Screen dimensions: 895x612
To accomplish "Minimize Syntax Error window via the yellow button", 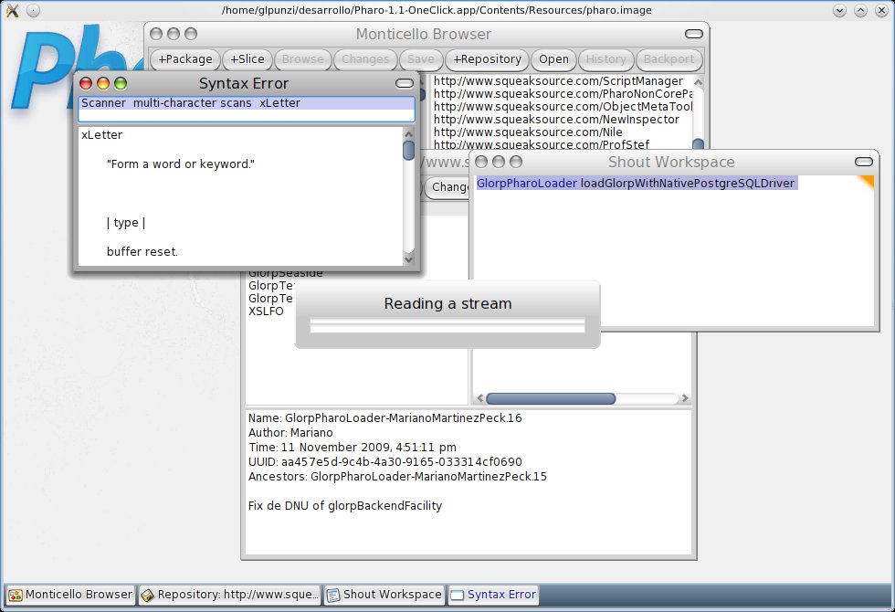I will coord(102,83).
